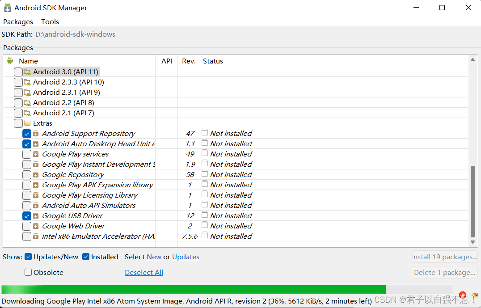Viewport: 481px width, 308px height.
Task: Click the package icon next to Google Play services
Action: pos(36,154)
